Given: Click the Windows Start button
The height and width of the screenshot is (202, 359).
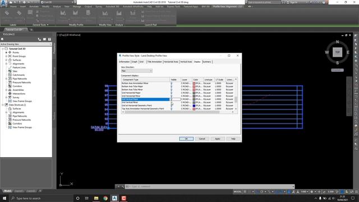Looking at the screenshot, I should point(4,198).
